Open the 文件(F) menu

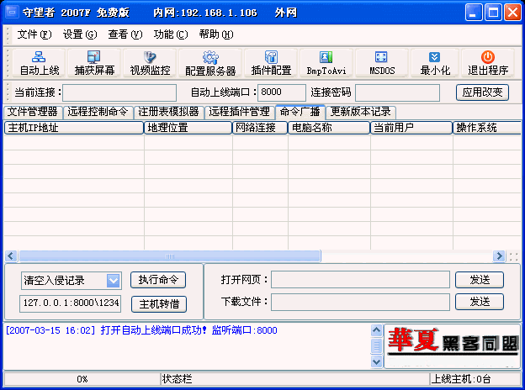(34, 34)
